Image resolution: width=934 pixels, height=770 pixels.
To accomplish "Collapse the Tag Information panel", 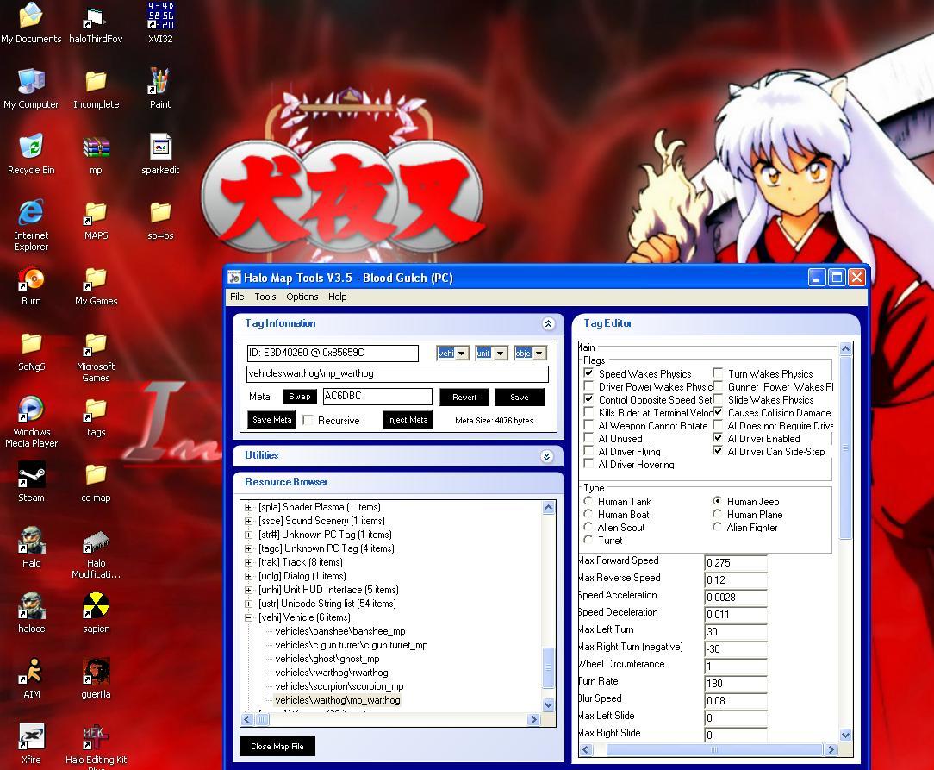I will point(548,323).
